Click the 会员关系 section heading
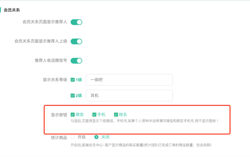 12,10
